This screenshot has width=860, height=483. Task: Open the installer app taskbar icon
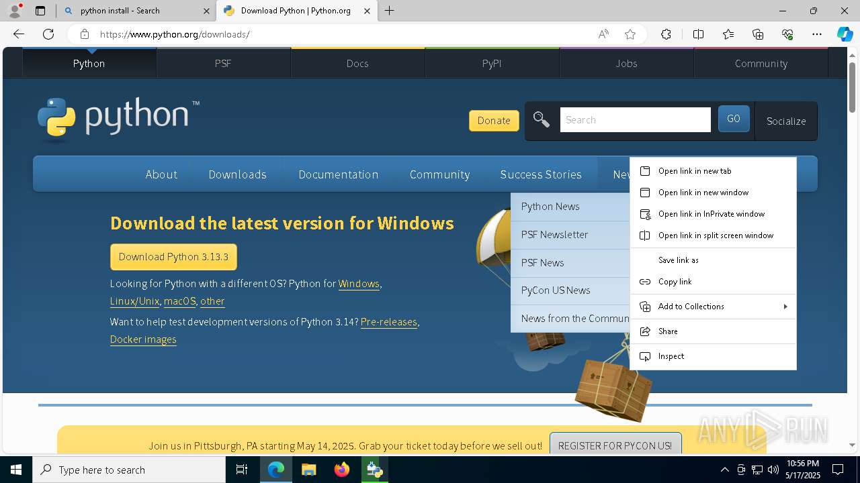click(x=374, y=470)
